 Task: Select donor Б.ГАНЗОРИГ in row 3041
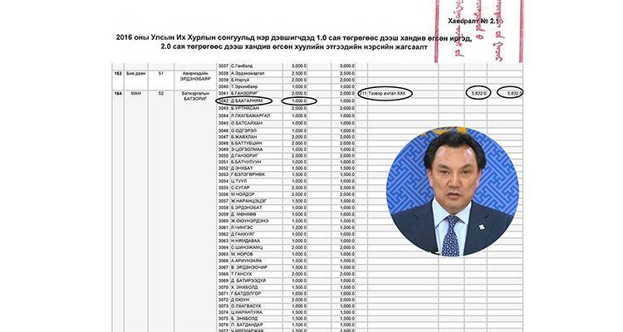click(x=245, y=93)
